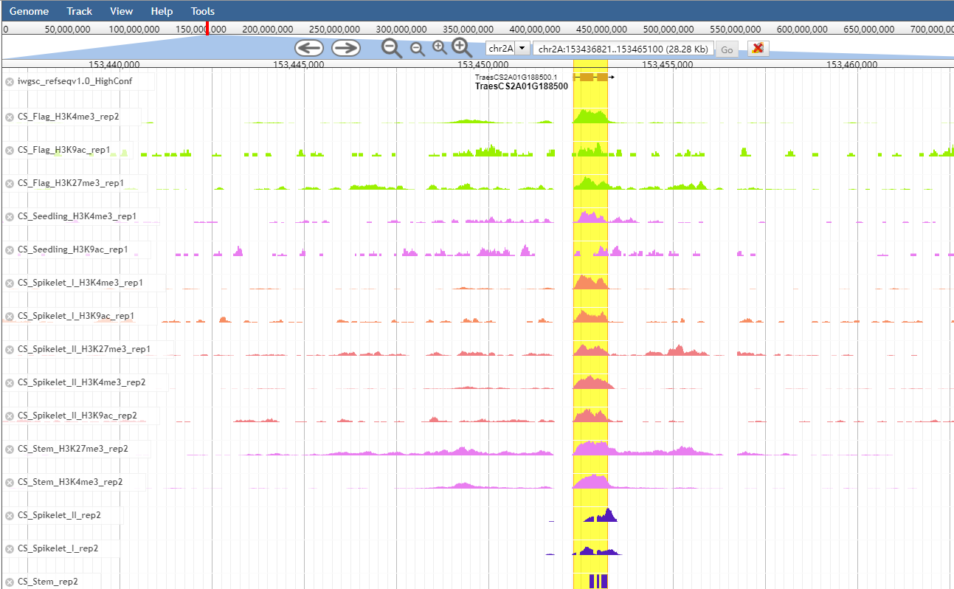This screenshot has width=954, height=589.
Task: Click the small zoom out magnifier
Action: click(x=417, y=49)
